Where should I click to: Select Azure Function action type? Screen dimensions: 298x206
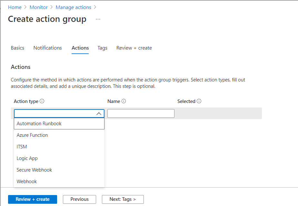coord(59,135)
